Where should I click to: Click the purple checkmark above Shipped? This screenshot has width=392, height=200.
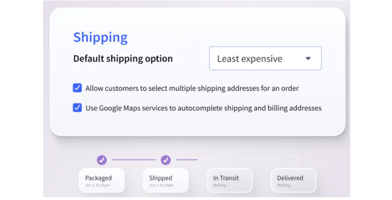pyautogui.click(x=166, y=160)
